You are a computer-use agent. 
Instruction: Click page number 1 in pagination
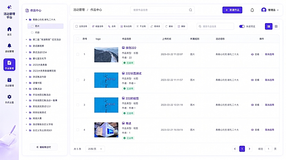tap(242, 149)
